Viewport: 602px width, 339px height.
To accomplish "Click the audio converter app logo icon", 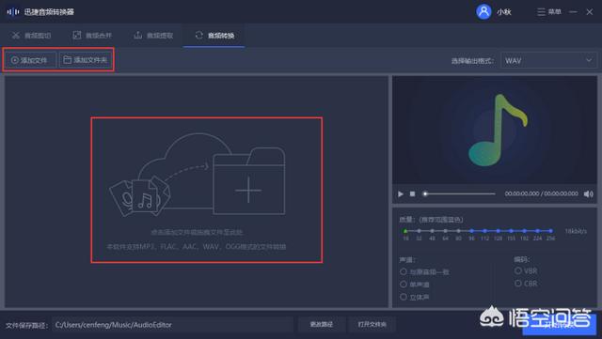I will point(13,12).
